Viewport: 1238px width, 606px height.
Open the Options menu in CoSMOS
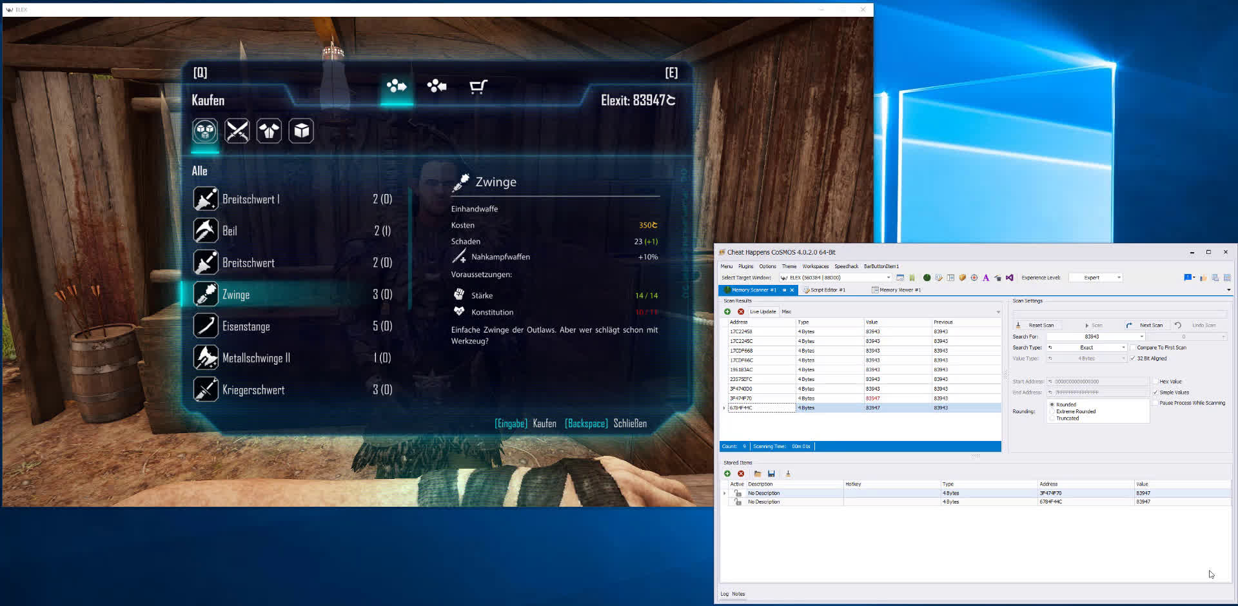click(x=767, y=266)
